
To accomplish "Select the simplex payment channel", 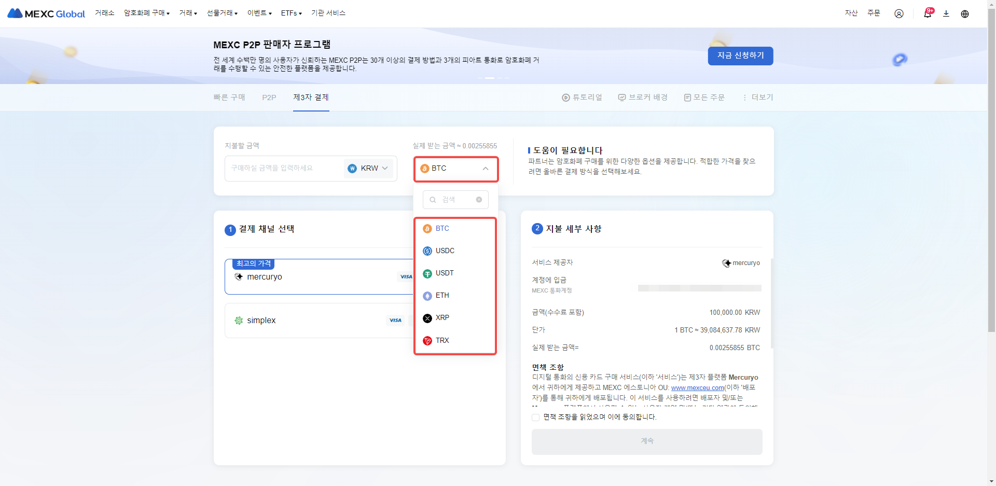I will tap(311, 321).
